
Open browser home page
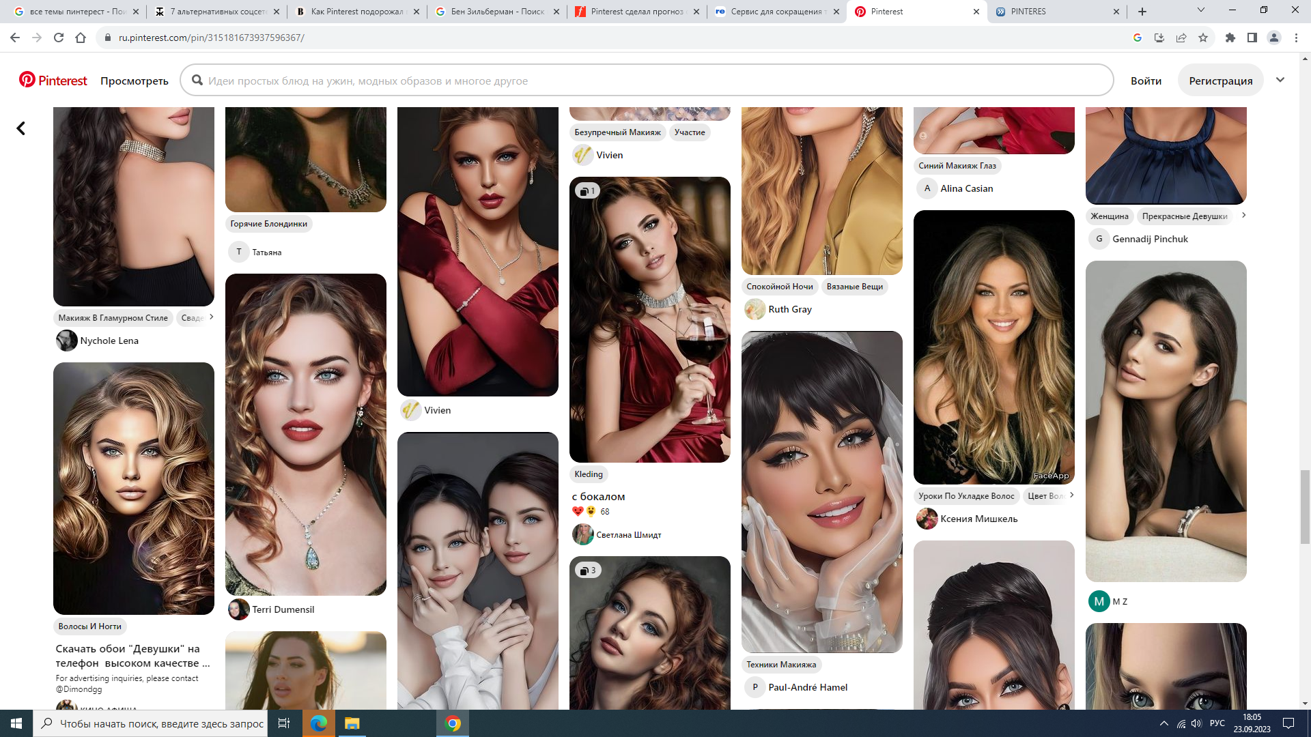pos(81,38)
